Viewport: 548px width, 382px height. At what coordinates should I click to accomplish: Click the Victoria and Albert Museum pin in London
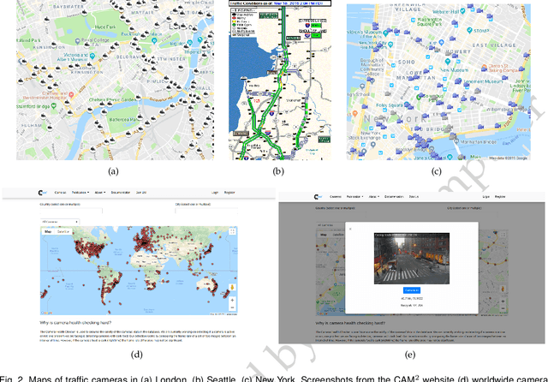tap(92, 56)
